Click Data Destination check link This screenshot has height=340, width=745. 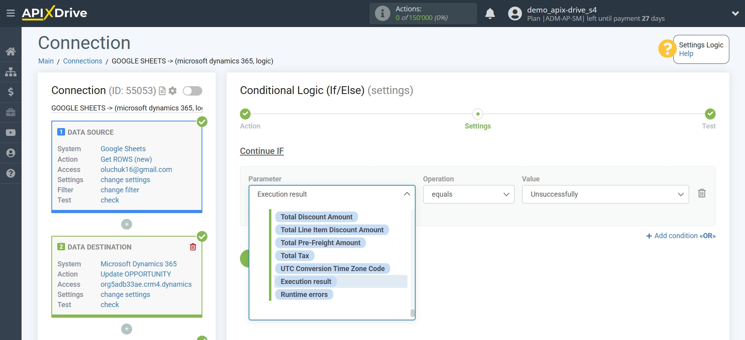(x=110, y=305)
